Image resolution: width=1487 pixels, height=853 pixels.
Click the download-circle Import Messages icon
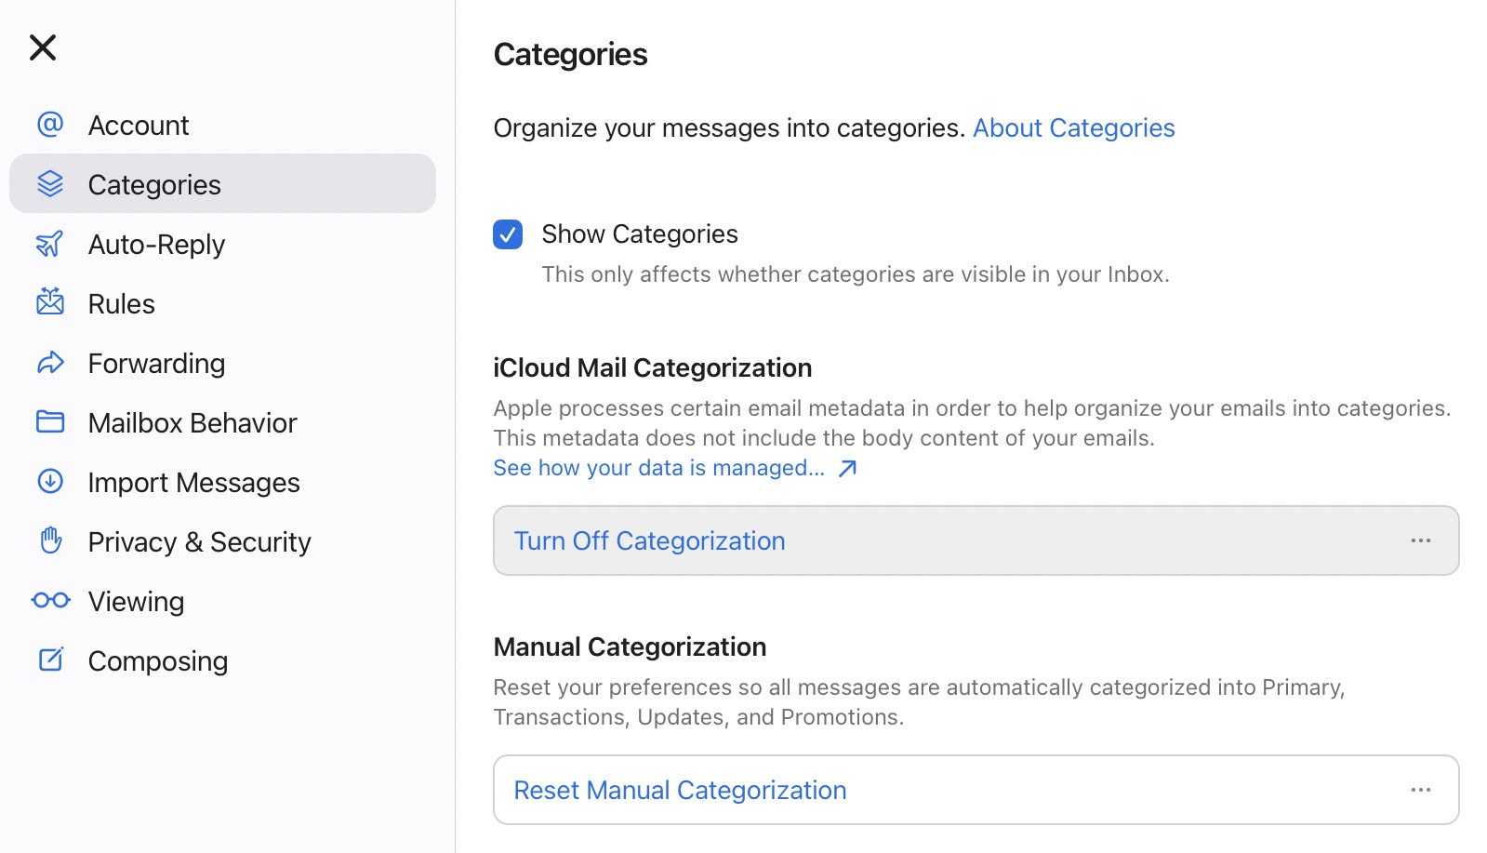(50, 482)
